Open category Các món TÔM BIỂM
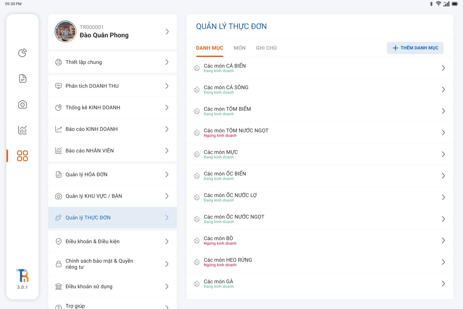This screenshot has height=309, width=463. click(320, 111)
